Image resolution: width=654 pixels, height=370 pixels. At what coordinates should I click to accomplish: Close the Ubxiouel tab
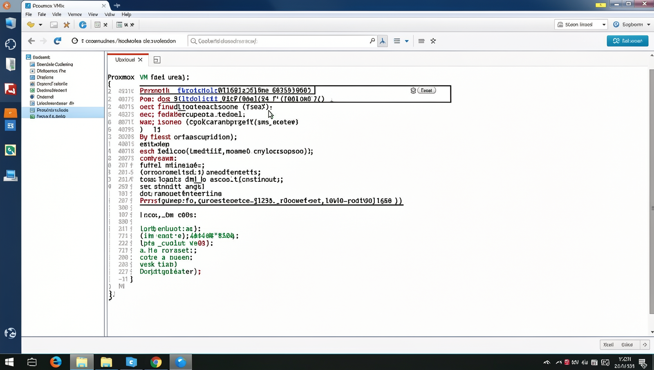[140, 60]
